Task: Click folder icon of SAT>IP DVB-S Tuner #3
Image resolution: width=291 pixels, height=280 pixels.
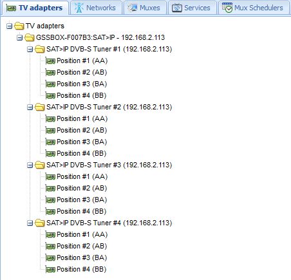Action: point(40,165)
